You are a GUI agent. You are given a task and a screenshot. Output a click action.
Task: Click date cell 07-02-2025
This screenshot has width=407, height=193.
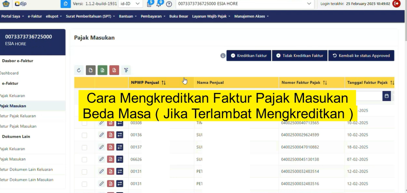pyautogui.click(x=357, y=159)
